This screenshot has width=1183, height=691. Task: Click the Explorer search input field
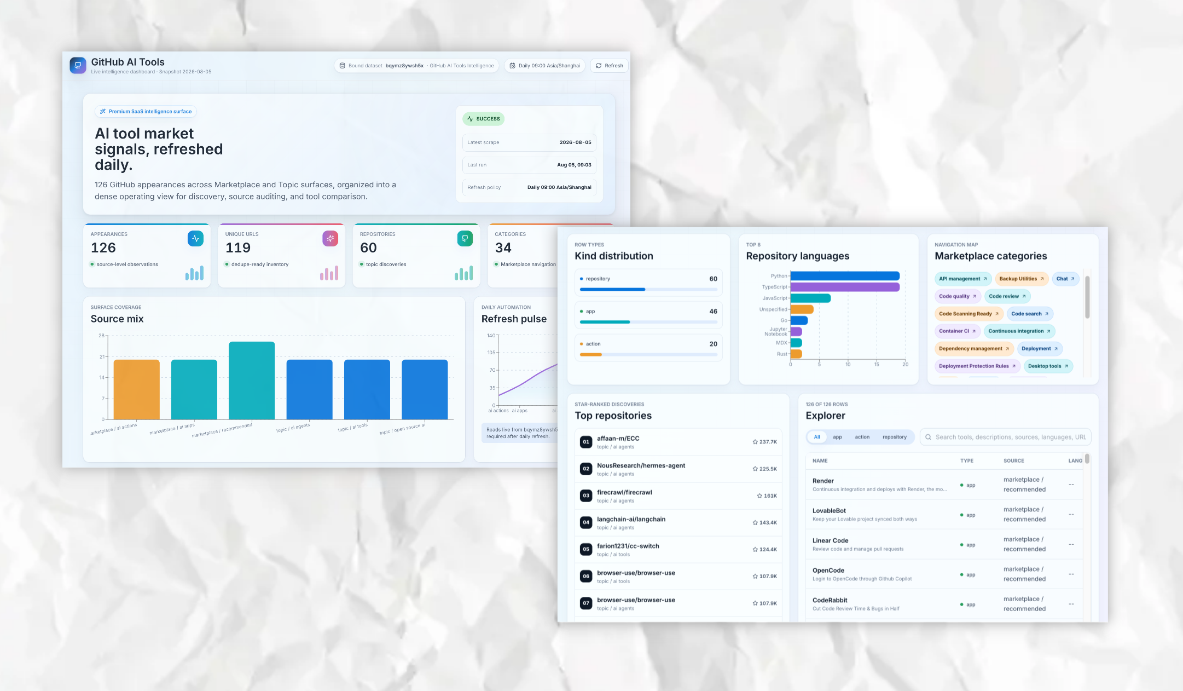pos(1006,437)
